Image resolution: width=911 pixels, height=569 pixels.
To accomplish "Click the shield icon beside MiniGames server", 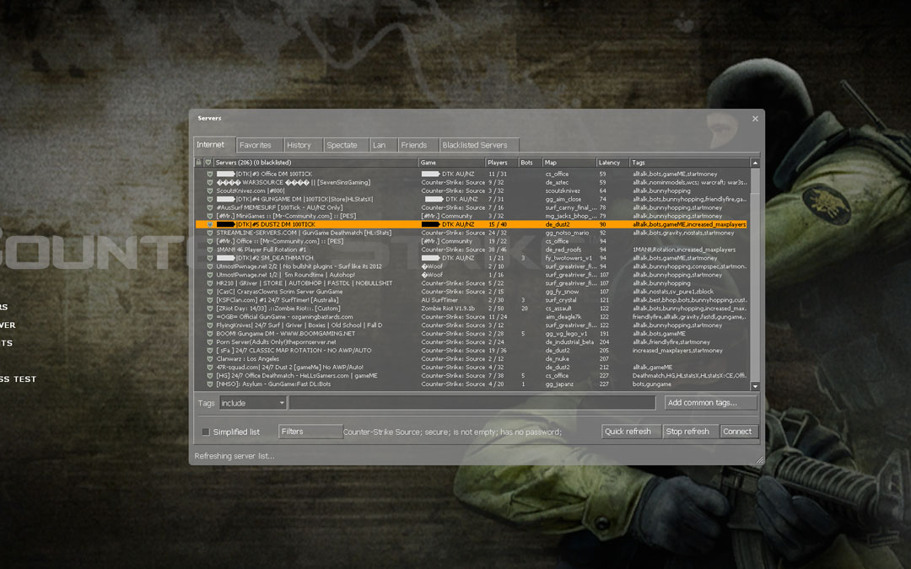I will click(210, 216).
